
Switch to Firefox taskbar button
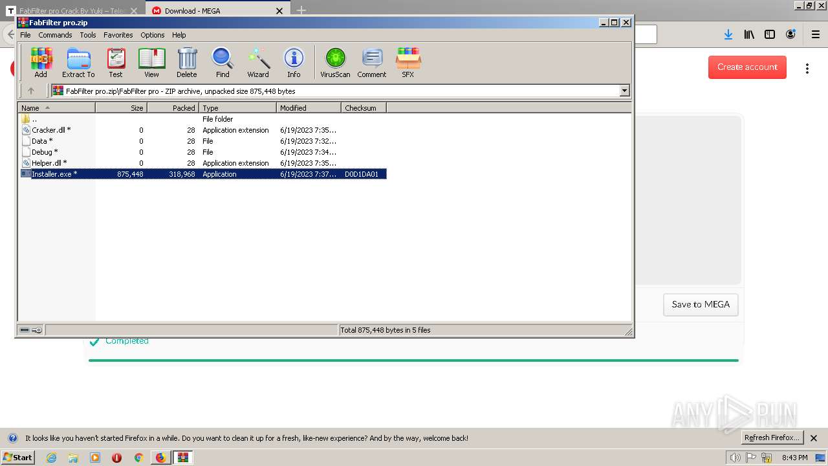(160, 458)
